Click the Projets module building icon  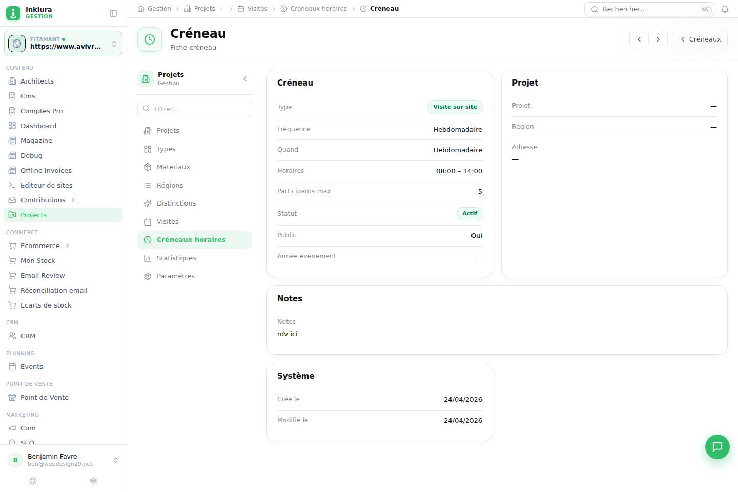[146, 79]
